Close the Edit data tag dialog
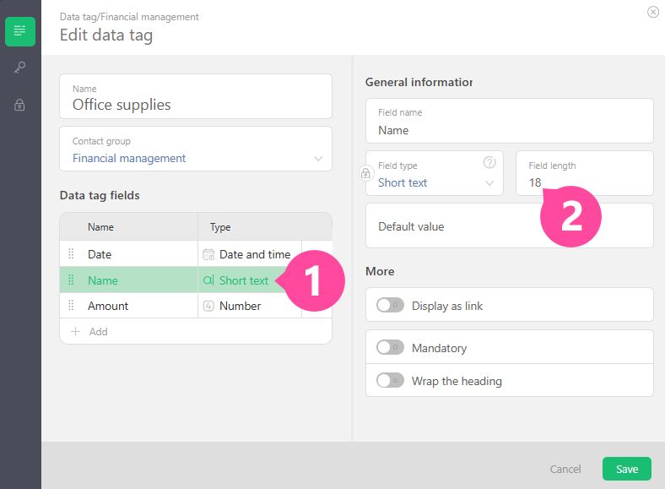The width and height of the screenshot is (665, 489). (652, 12)
